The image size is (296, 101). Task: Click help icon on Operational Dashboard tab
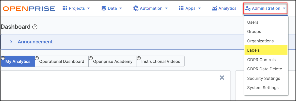click(37, 58)
